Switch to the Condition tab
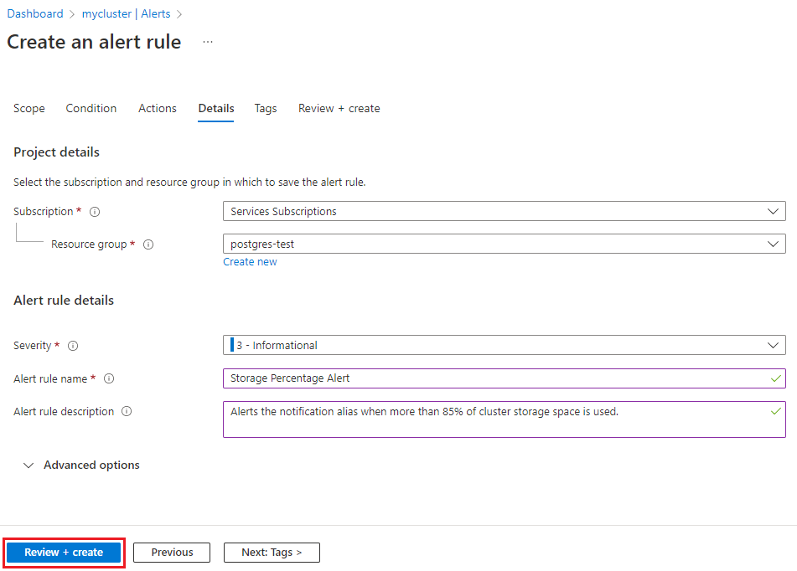The width and height of the screenshot is (797, 571). pyautogui.click(x=91, y=108)
